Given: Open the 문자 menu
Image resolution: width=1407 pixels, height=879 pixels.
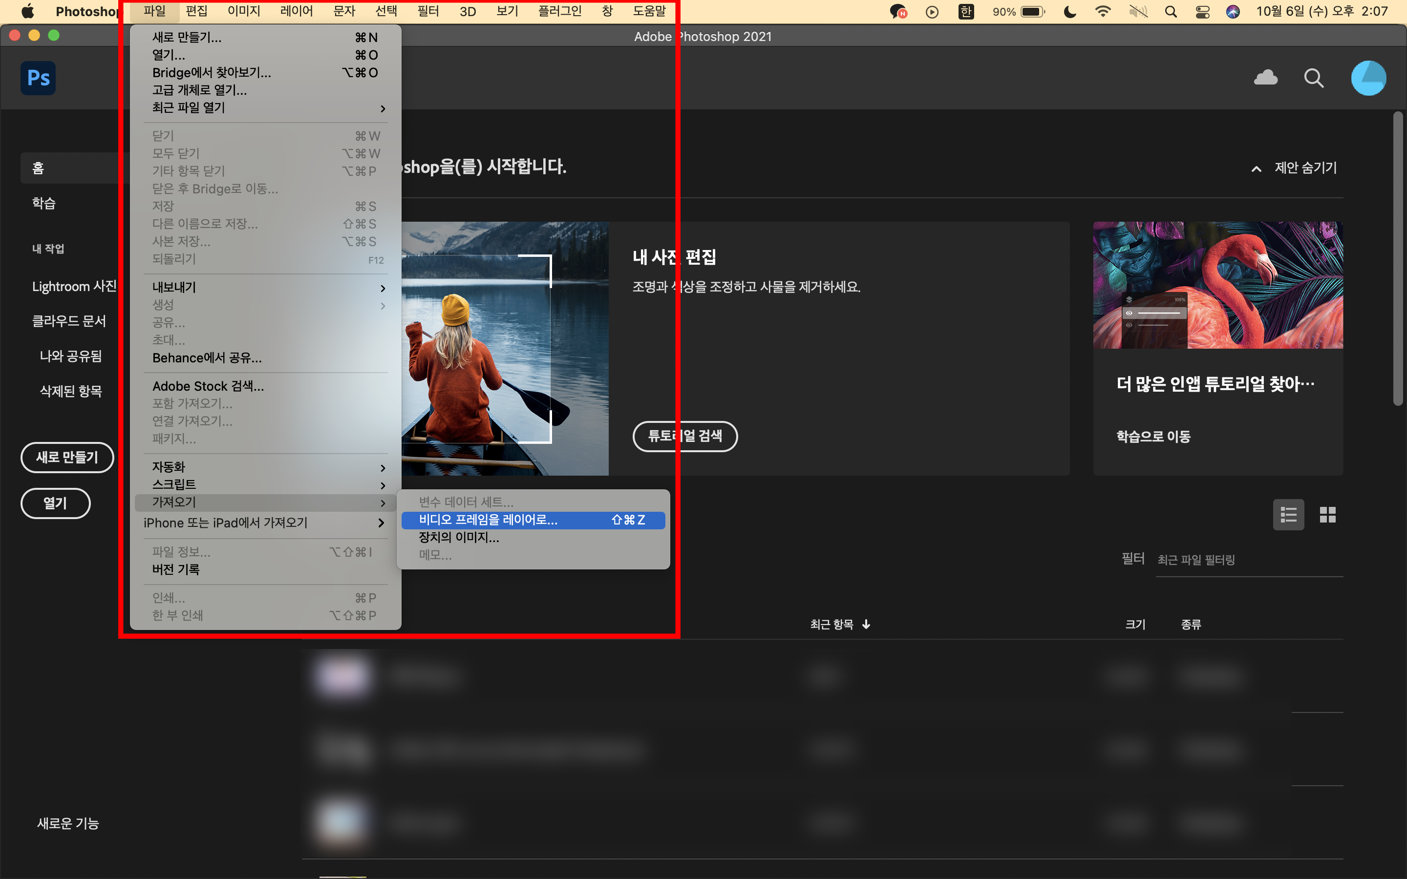Looking at the screenshot, I should click(x=344, y=11).
